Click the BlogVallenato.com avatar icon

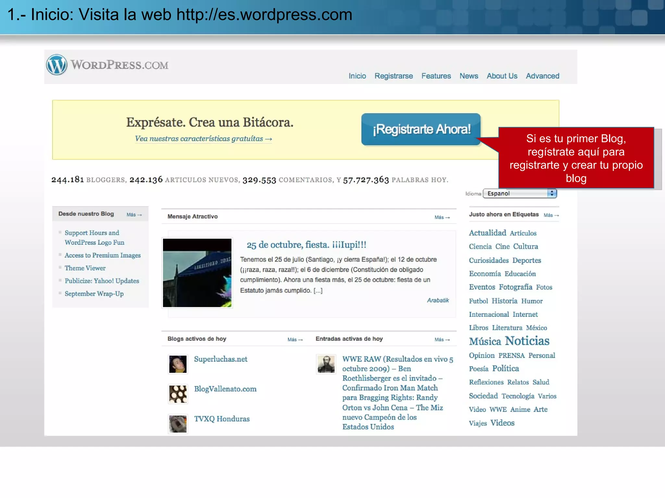pyautogui.click(x=178, y=394)
